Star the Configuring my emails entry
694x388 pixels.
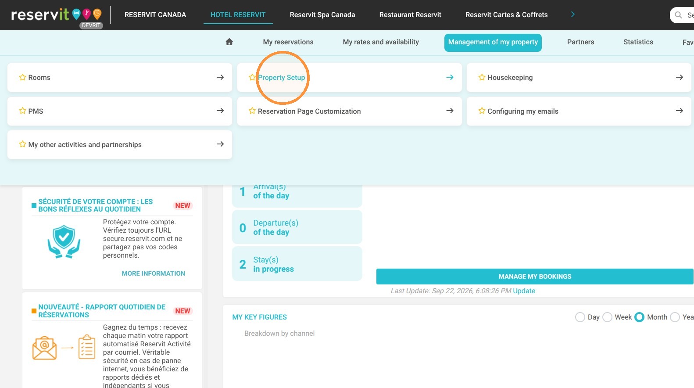pos(482,111)
